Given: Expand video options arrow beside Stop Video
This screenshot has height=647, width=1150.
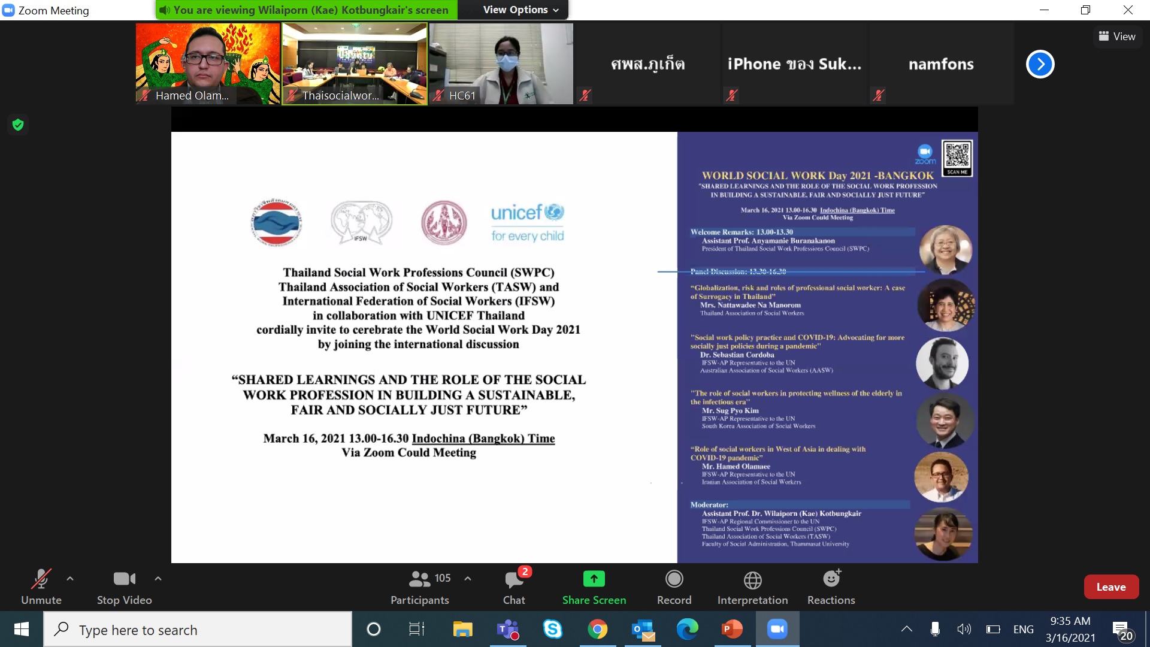Looking at the screenshot, I should pos(158,579).
